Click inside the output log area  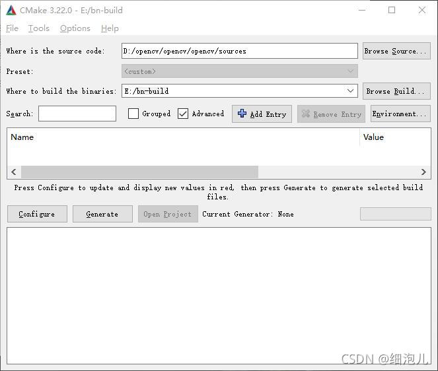coord(219,295)
